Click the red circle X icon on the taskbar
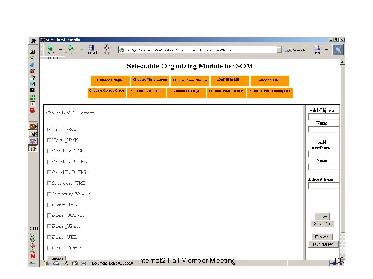Image resolution: width=373 pixels, height=279 pixels. (x=32, y=111)
